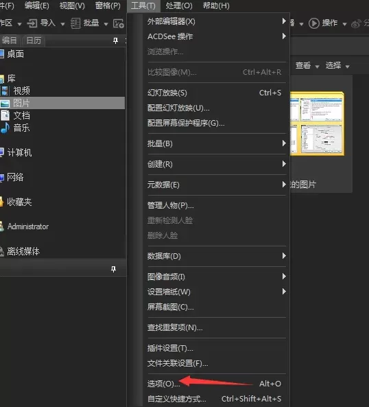Click the Pictures library icon
The width and height of the screenshot is (369, 407).
(x=5, y=104)
